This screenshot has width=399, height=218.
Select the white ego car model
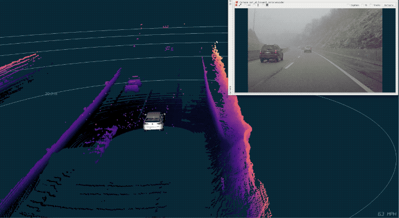[154, 121]
